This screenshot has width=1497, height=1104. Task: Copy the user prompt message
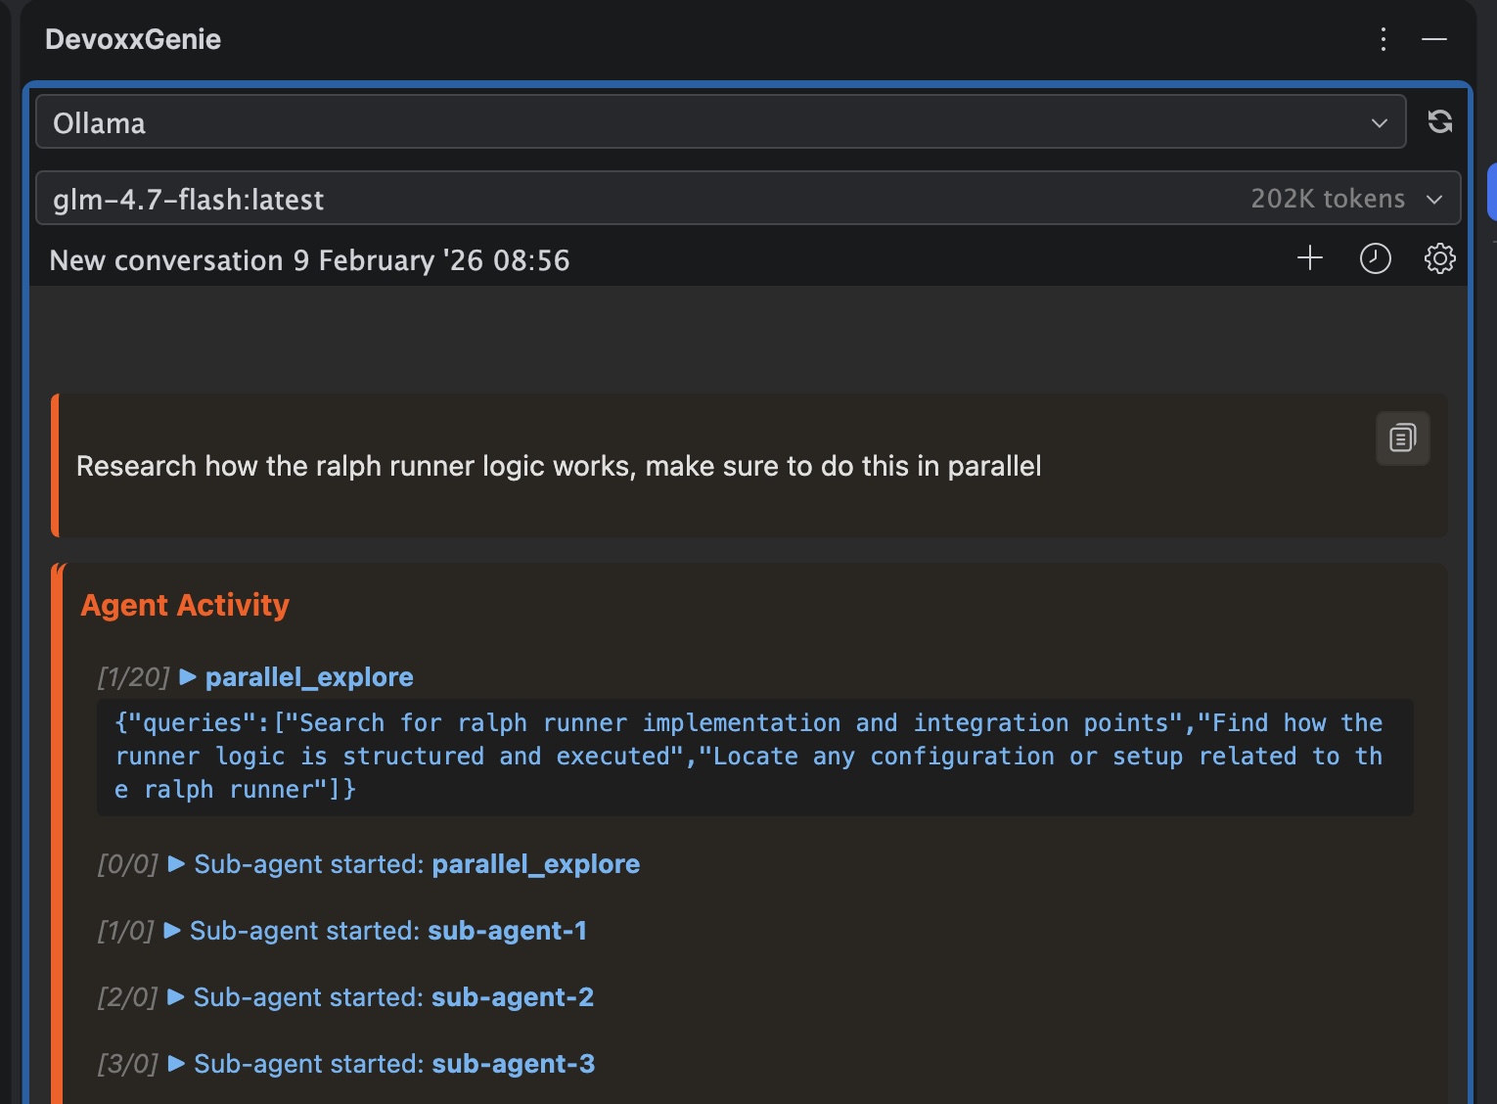pos(1403,437)
